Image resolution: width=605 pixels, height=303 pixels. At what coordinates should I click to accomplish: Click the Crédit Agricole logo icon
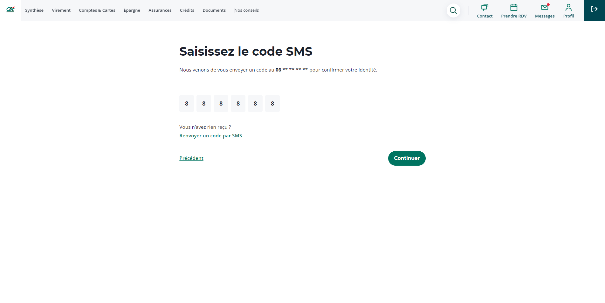pyautogui.click(x=10, y=10)
